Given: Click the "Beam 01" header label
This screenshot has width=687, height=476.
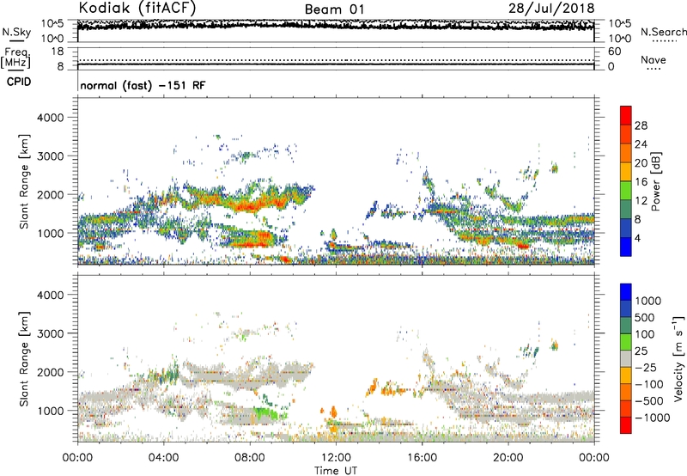Looking at the screenshot, I should tap(334, 9).
